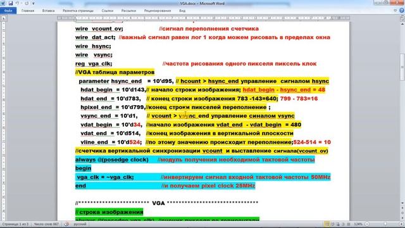
Task: Click the text 'wire vcount_ov;'
Action: (99, 28)
